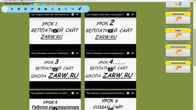Share the 'ucoz урок 2' video
The height and width of the screenshot is (110, 196).
[133, 14]
